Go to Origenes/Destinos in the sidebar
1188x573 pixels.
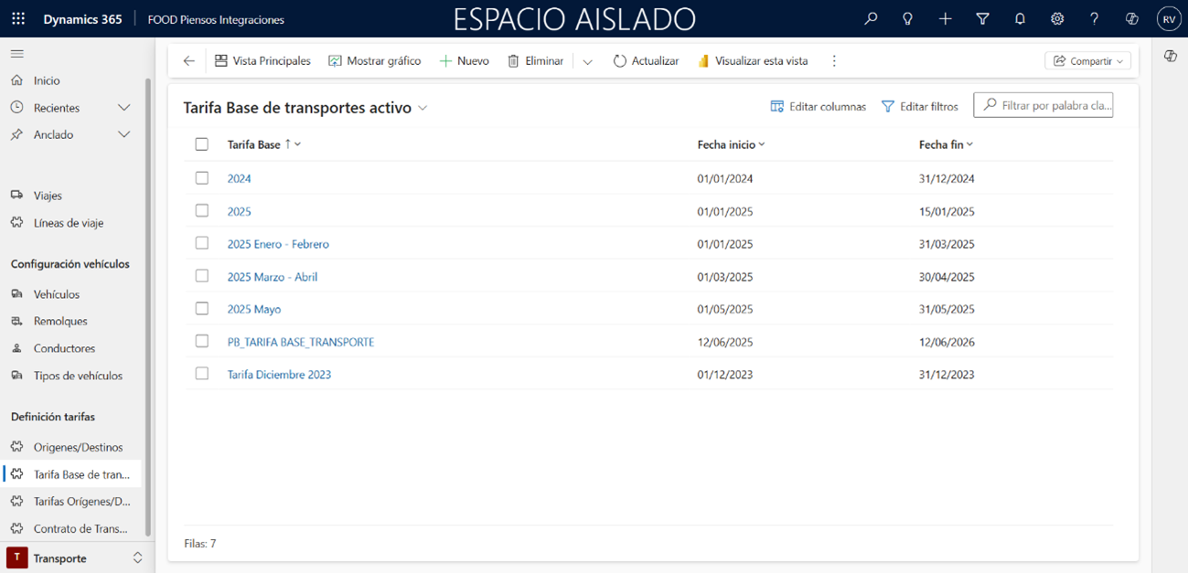click(78, 447)
